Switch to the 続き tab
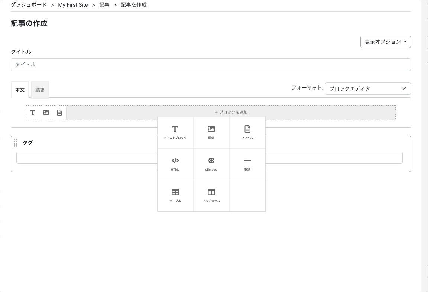428x292 pixels. pos(40,90)
